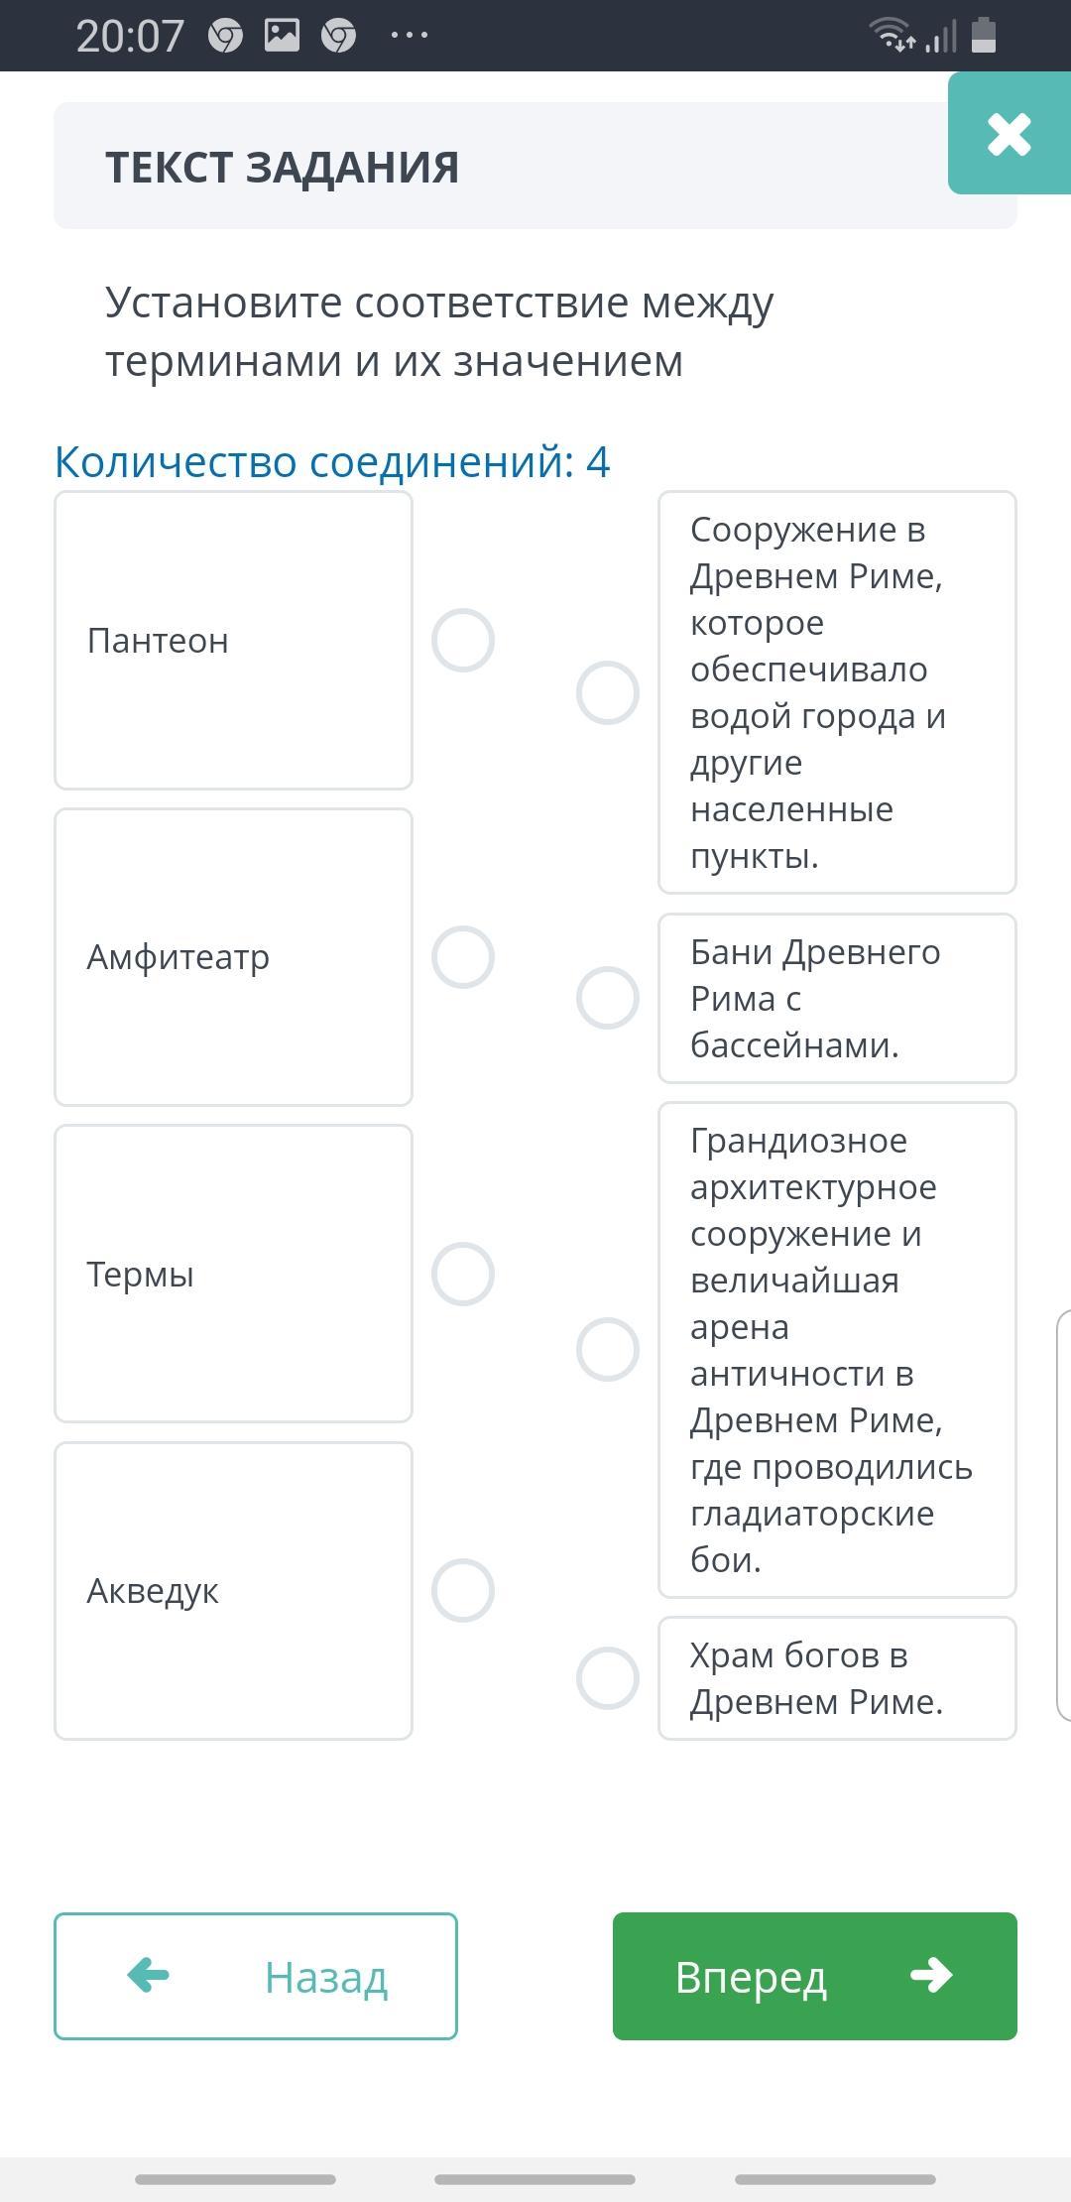The height and width of the screenshot is (2202, 1071).
Task: Select the circle next to Акведук
Action: pyautogui.click(x=463, y=1591)
